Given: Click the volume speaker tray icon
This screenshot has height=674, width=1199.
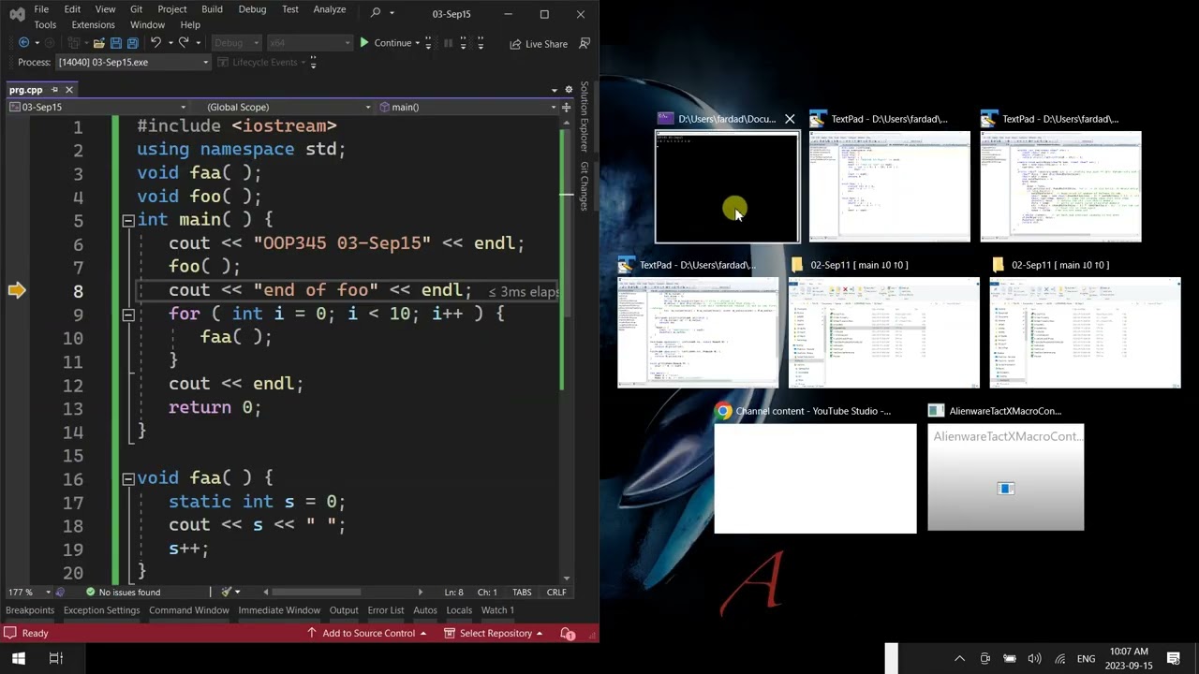Looking at the screenshot, I should [x=1034, y=659].
